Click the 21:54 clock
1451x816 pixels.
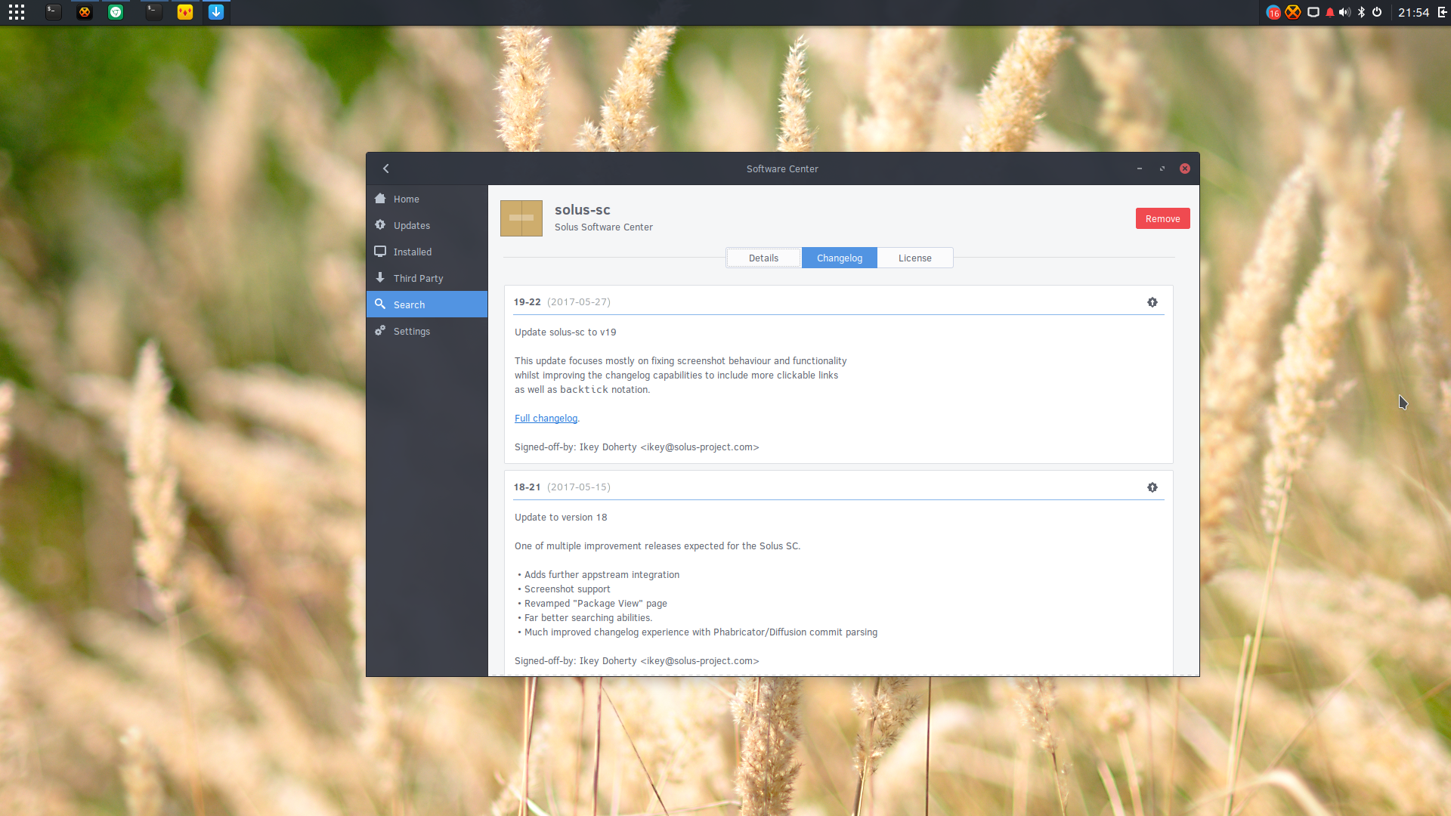click(1413, 12)
